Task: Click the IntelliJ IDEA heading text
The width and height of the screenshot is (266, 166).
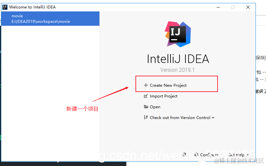Action: point(178,59)
